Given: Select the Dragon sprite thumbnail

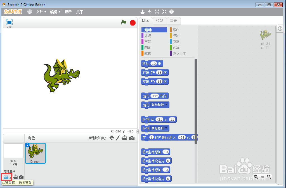Looking at the screenshot, I should pyautogui.click(x=36, y=153).
